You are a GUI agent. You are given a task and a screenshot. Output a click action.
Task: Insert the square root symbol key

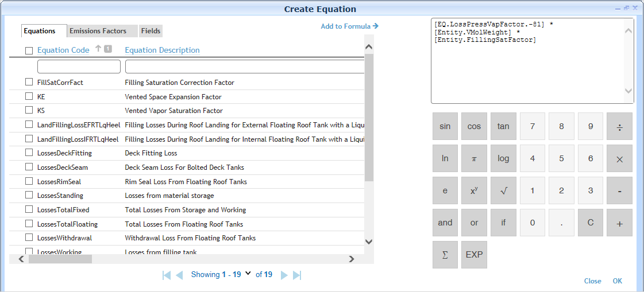tap(503, 190)
